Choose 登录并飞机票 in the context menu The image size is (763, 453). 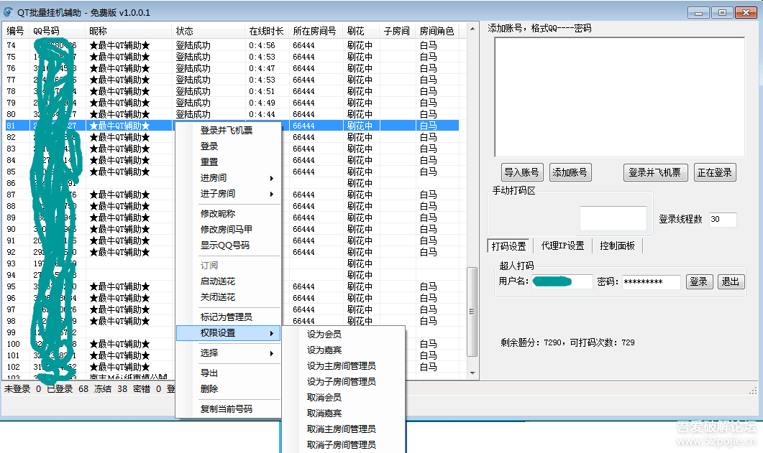click(x=227, y=130)
